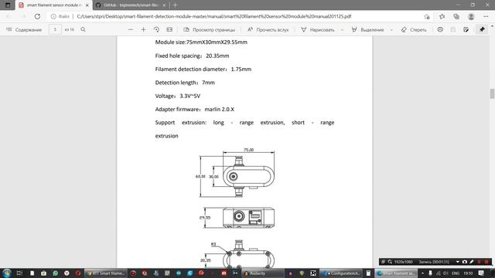The width and height of the screenshot is (495, 278).
Task: Zoom out with the minus button
Action: click(131, 29)
